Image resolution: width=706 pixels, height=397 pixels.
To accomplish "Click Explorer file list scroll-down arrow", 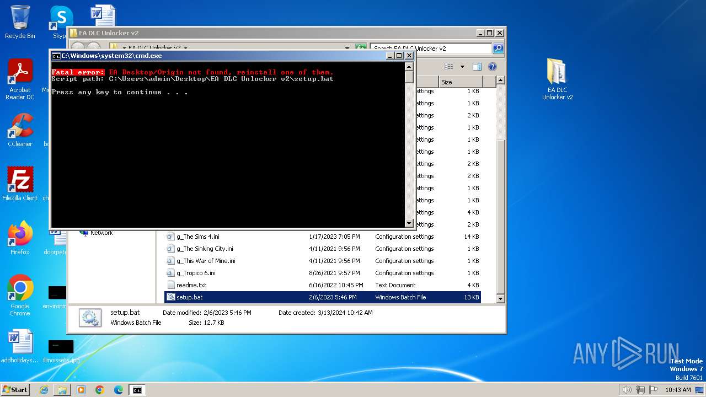I will (500, 298).
